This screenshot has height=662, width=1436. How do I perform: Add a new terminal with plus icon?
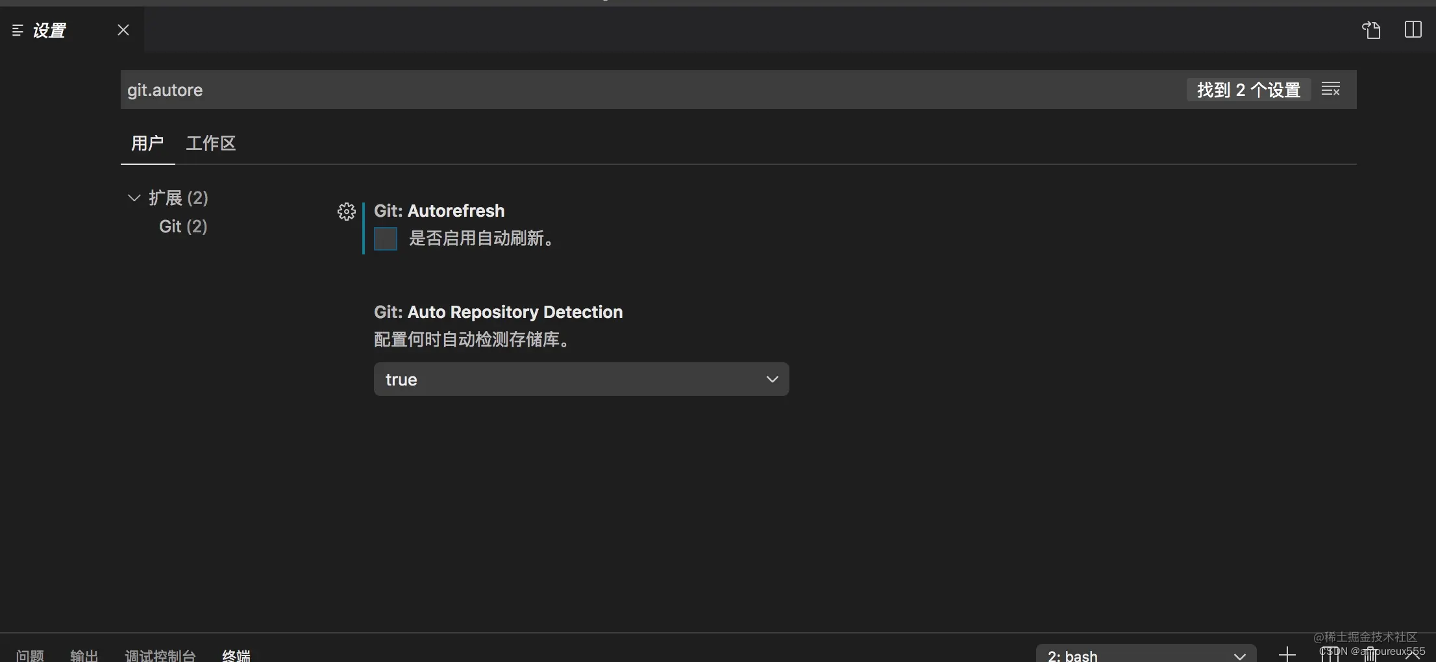pos(1287,654)
